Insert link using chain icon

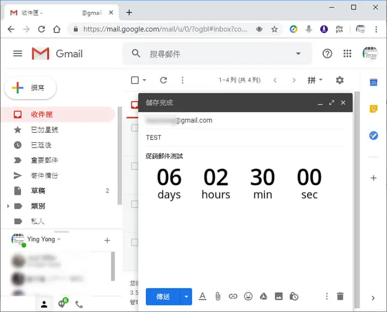click(x=233, y=296)
